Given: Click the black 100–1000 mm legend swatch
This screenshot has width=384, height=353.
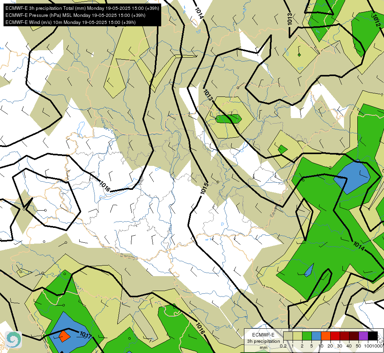Looking at the screenshot, I should pyautogui.click(x=373, y=336).
